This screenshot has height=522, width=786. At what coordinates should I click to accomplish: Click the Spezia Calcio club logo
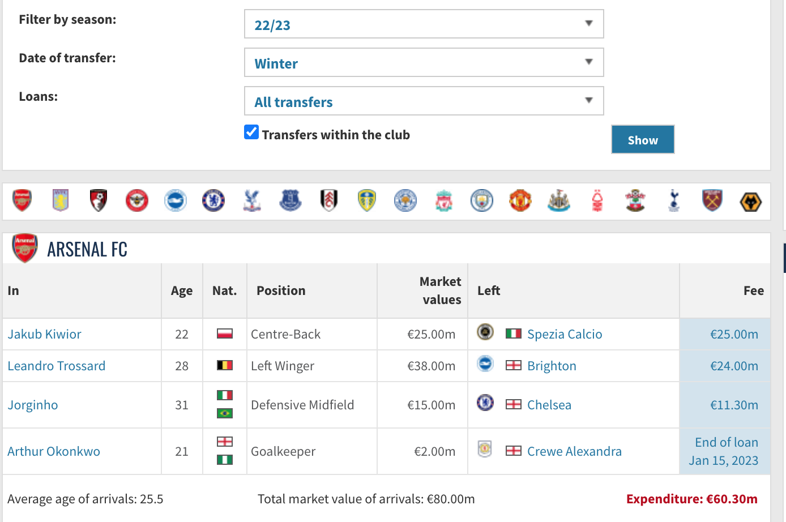[x=485, y=332]
